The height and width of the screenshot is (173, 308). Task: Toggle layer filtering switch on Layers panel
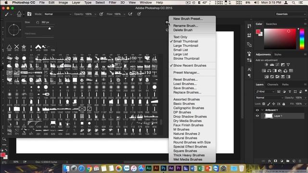(x=306, y=91)
